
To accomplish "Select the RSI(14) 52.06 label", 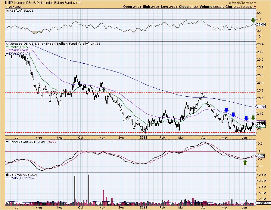I will point(21,10).
